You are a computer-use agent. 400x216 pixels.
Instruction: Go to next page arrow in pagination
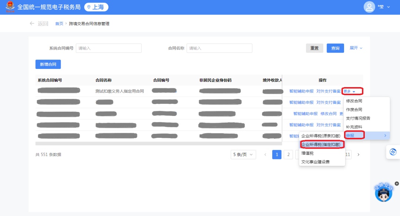click(358, 154)
